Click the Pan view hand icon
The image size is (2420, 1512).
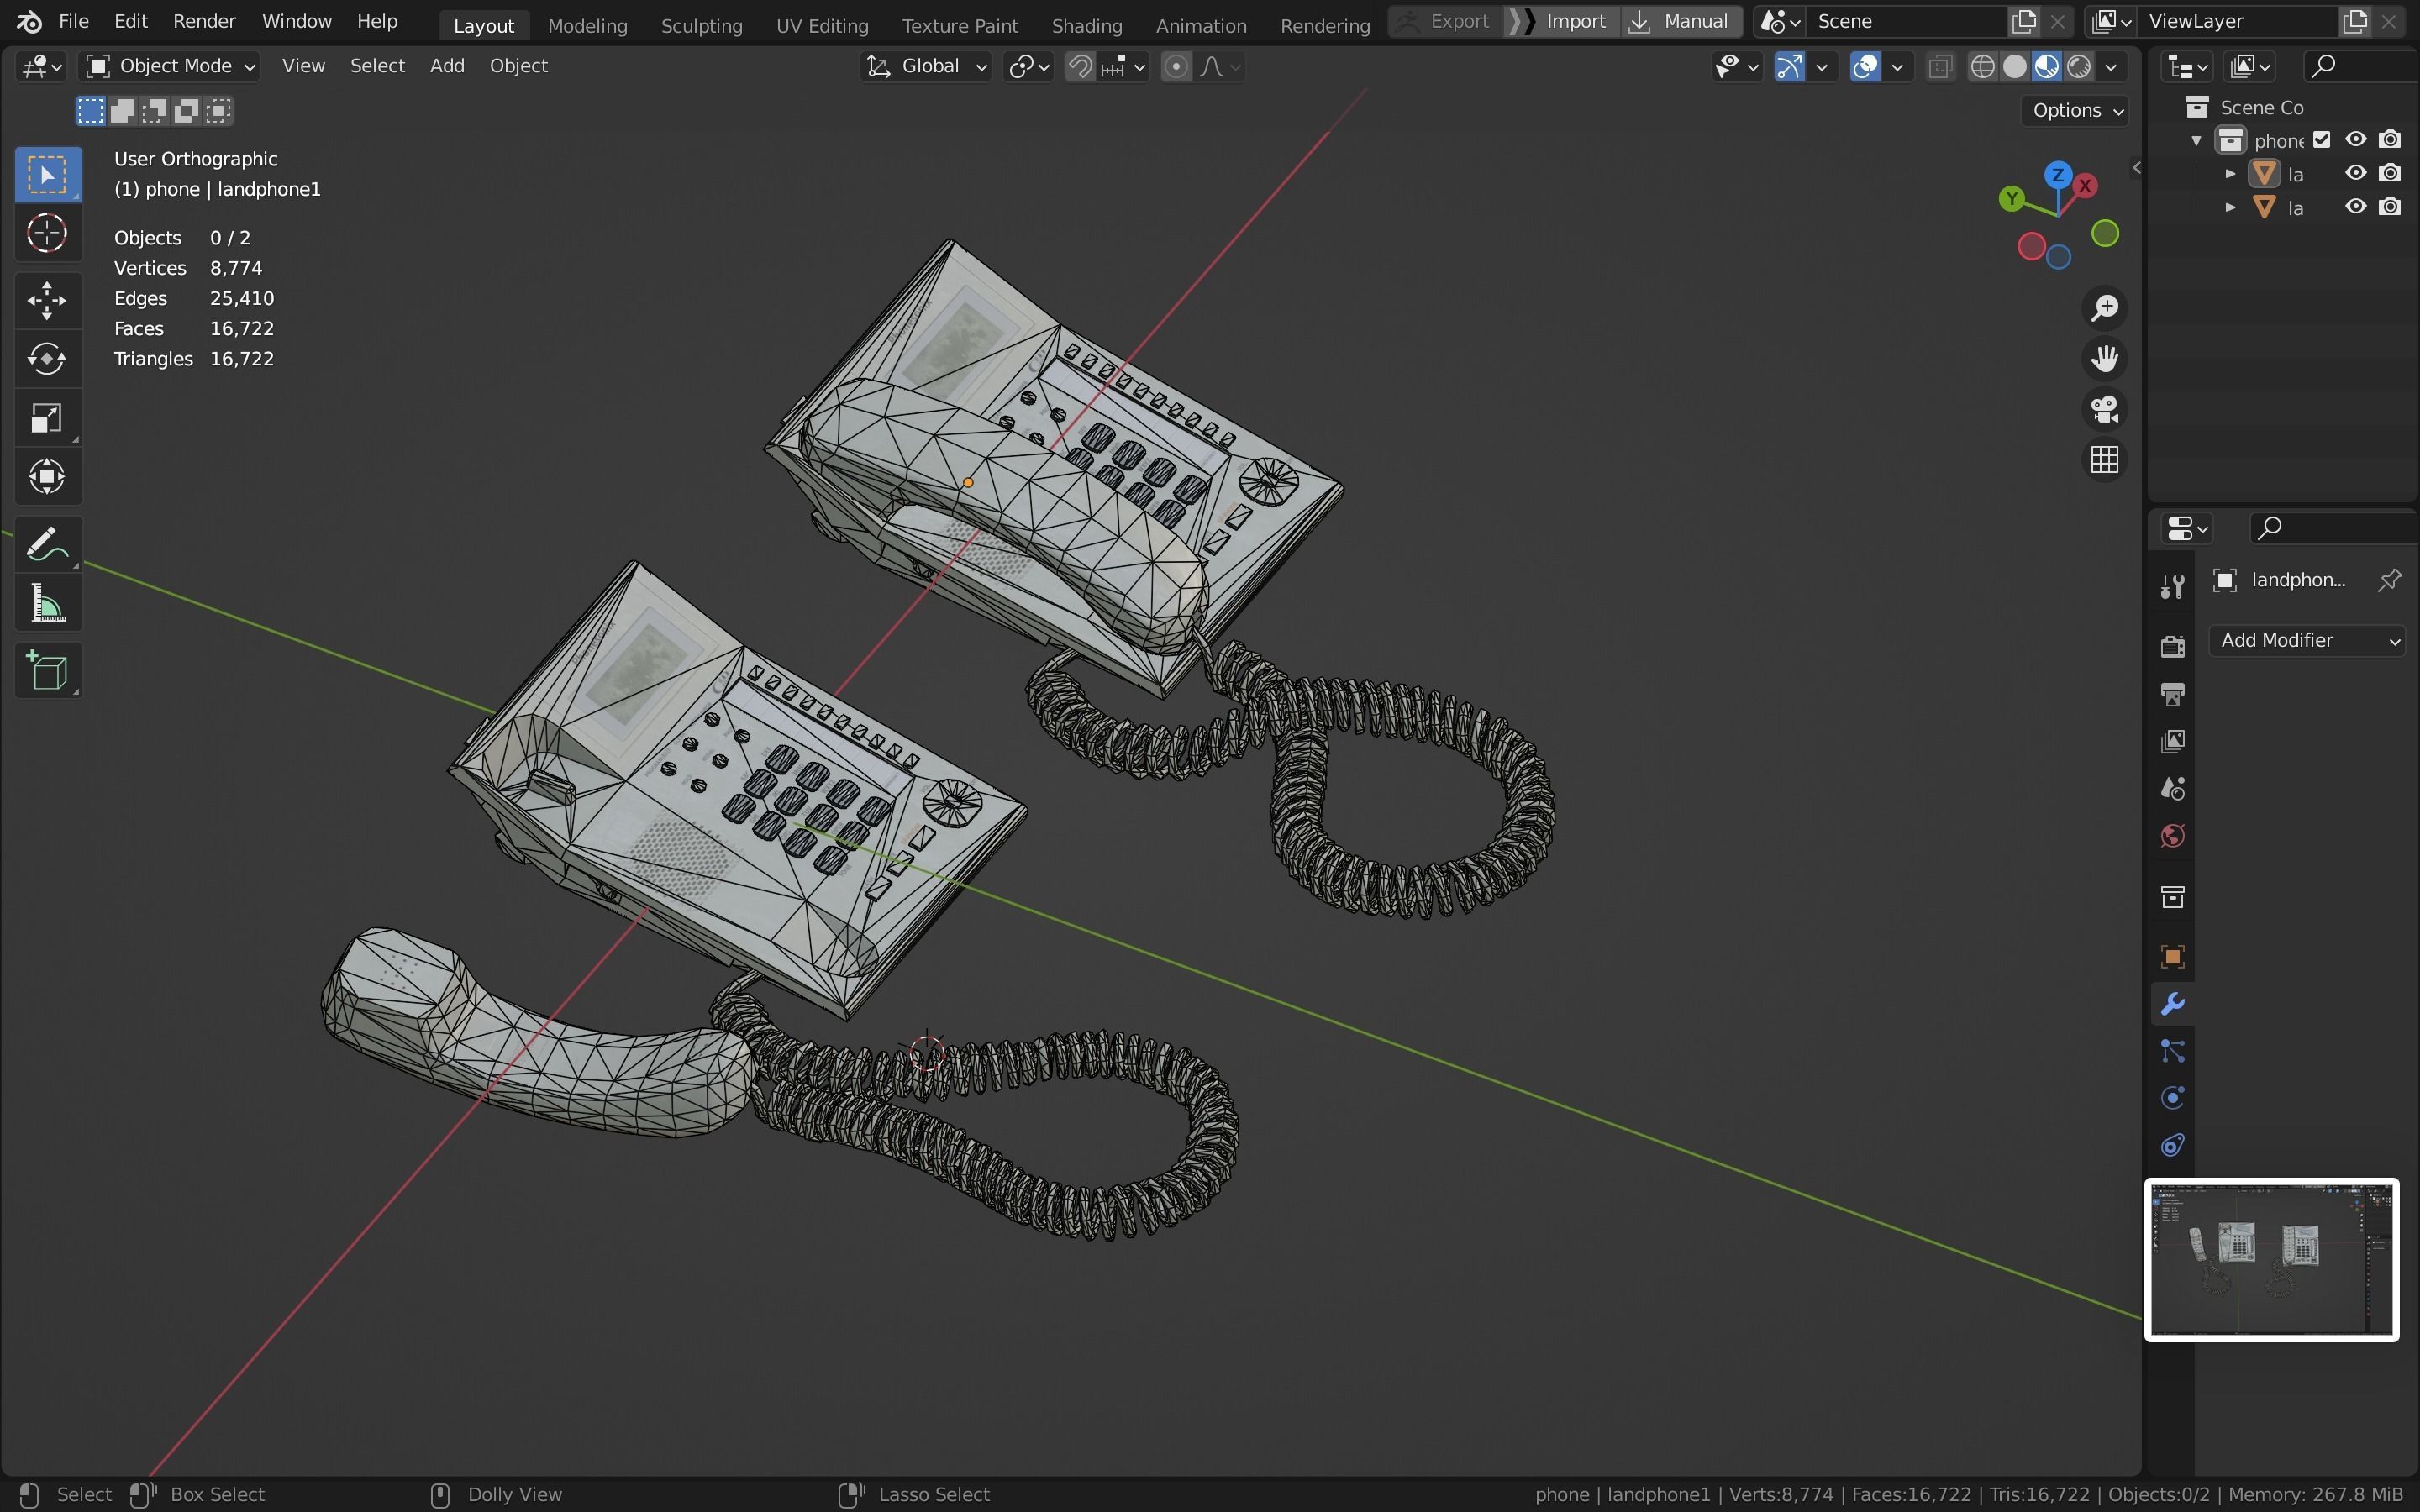pyautogui.click(x=2104, y=359)
